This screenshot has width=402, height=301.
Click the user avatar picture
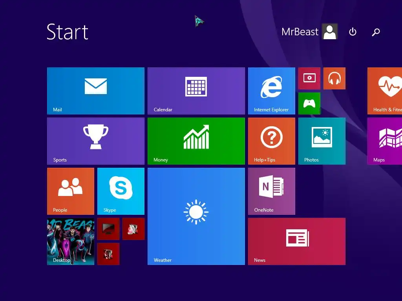click(x=330, y=31)
